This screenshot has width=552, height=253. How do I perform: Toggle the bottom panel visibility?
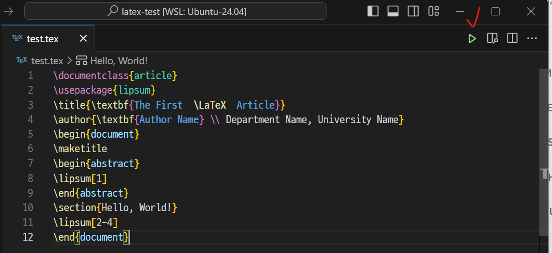coord(393,11)
